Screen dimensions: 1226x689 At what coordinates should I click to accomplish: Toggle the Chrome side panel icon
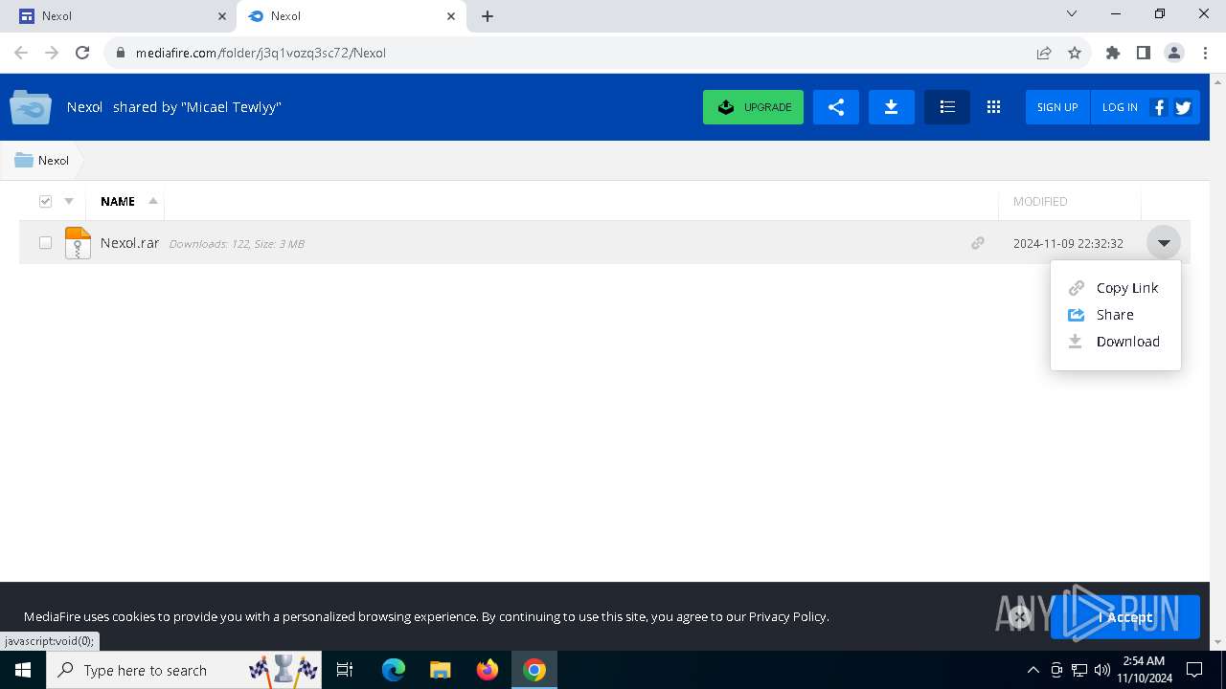[x=1143, y=53]
